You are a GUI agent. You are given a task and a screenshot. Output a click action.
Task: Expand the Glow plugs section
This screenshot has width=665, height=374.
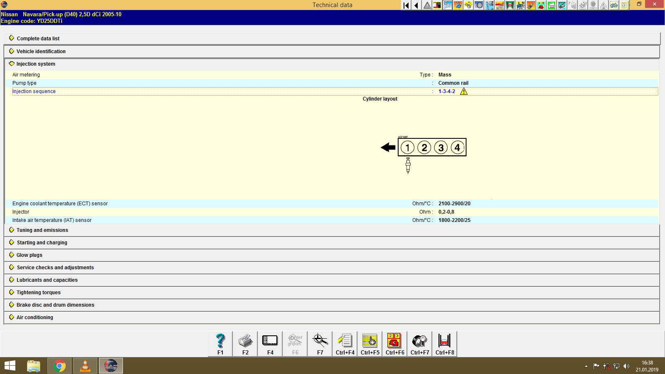coord(29,255)
